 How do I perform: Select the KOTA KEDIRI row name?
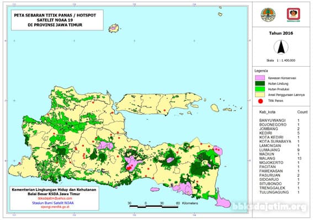click(x=271, y=137)
